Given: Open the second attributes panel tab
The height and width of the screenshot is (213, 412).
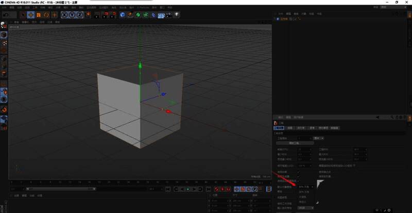Looking at the screenshot, I should 290,127.
